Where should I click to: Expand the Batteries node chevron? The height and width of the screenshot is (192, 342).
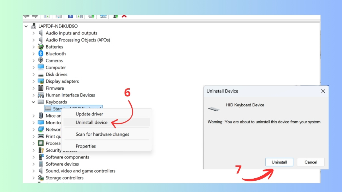point(34,47)
